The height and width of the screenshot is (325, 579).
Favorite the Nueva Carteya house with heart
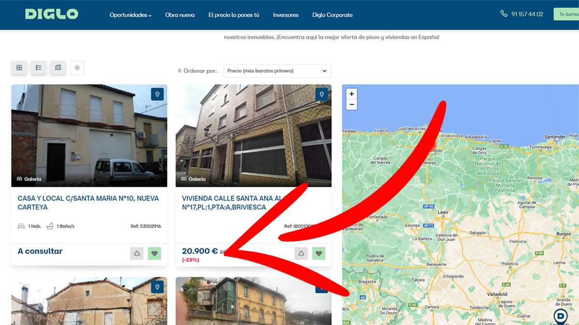[x=154, y=253]
